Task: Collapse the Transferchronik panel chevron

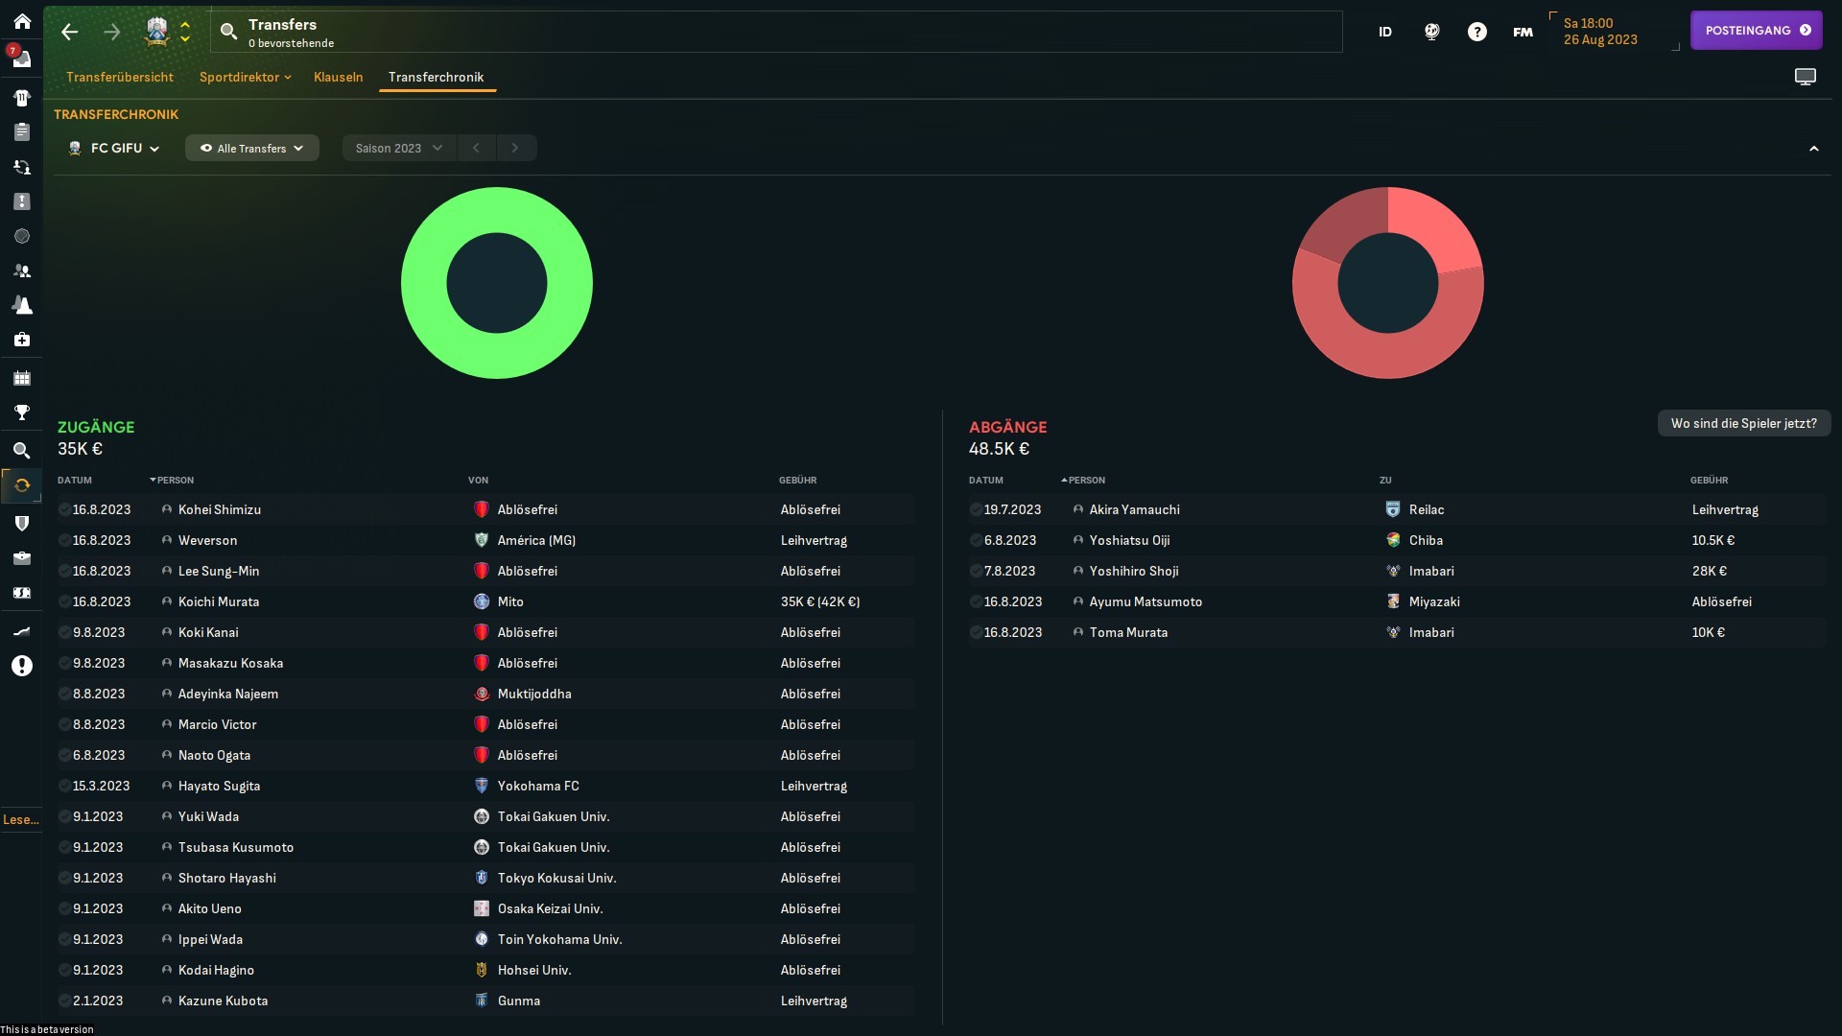Action: pyautogui.click(x=1813, y=149)
